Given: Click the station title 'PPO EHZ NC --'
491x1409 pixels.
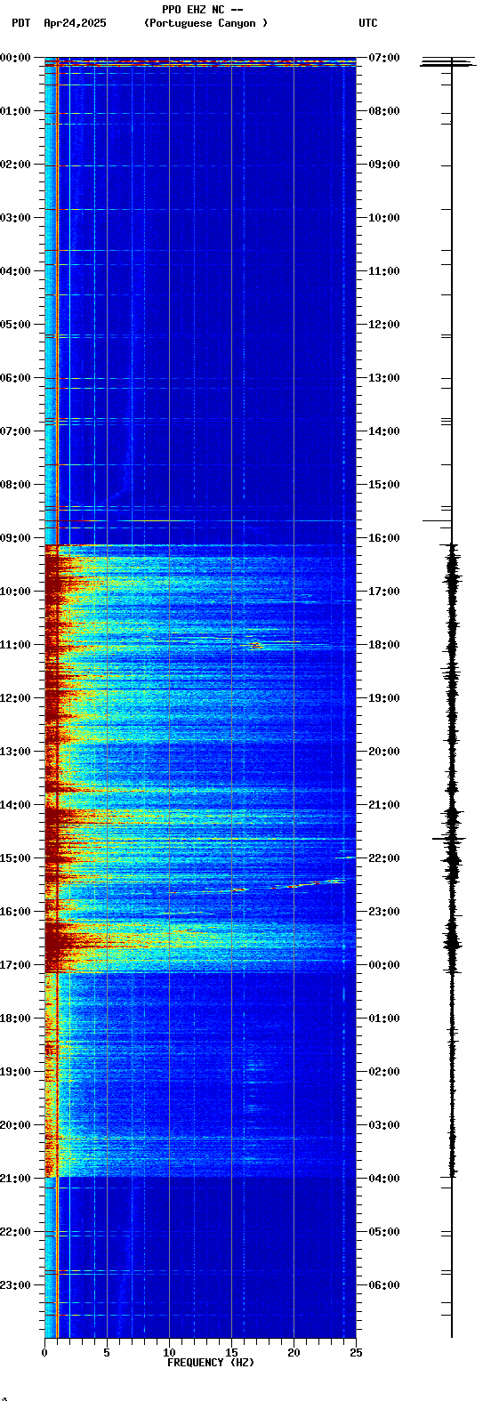Looking at the screenshot, I should (x=202, y=10).
